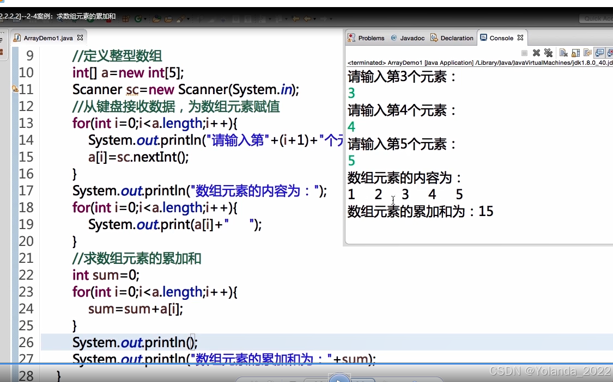
Task: Click code line 'int[] a=new int[5];'
Action: (x=128, y=73)
